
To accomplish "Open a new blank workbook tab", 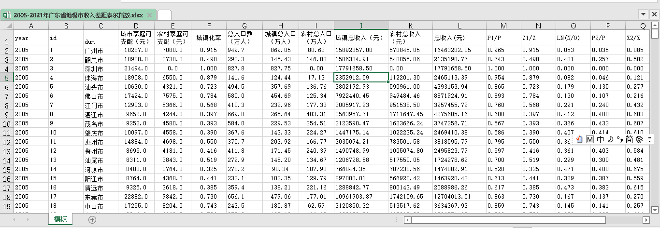I will pyautogui.click(x=164, y=15).
